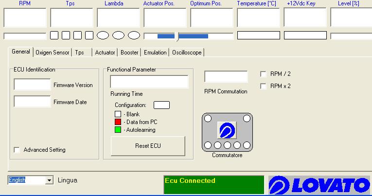The image size is (372, 196).
Task: Toggle the RPM / 2 checkbox
Action: tap(264, 74)
